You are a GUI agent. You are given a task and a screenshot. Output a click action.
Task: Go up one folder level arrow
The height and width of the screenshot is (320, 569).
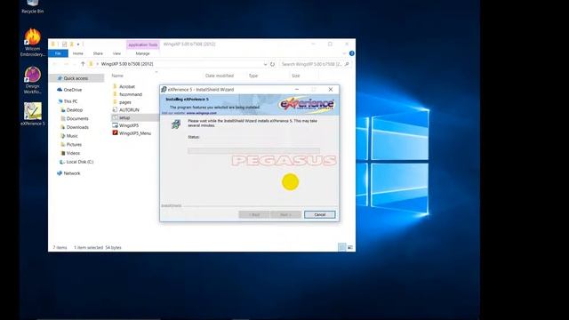[x=83, y=64]
